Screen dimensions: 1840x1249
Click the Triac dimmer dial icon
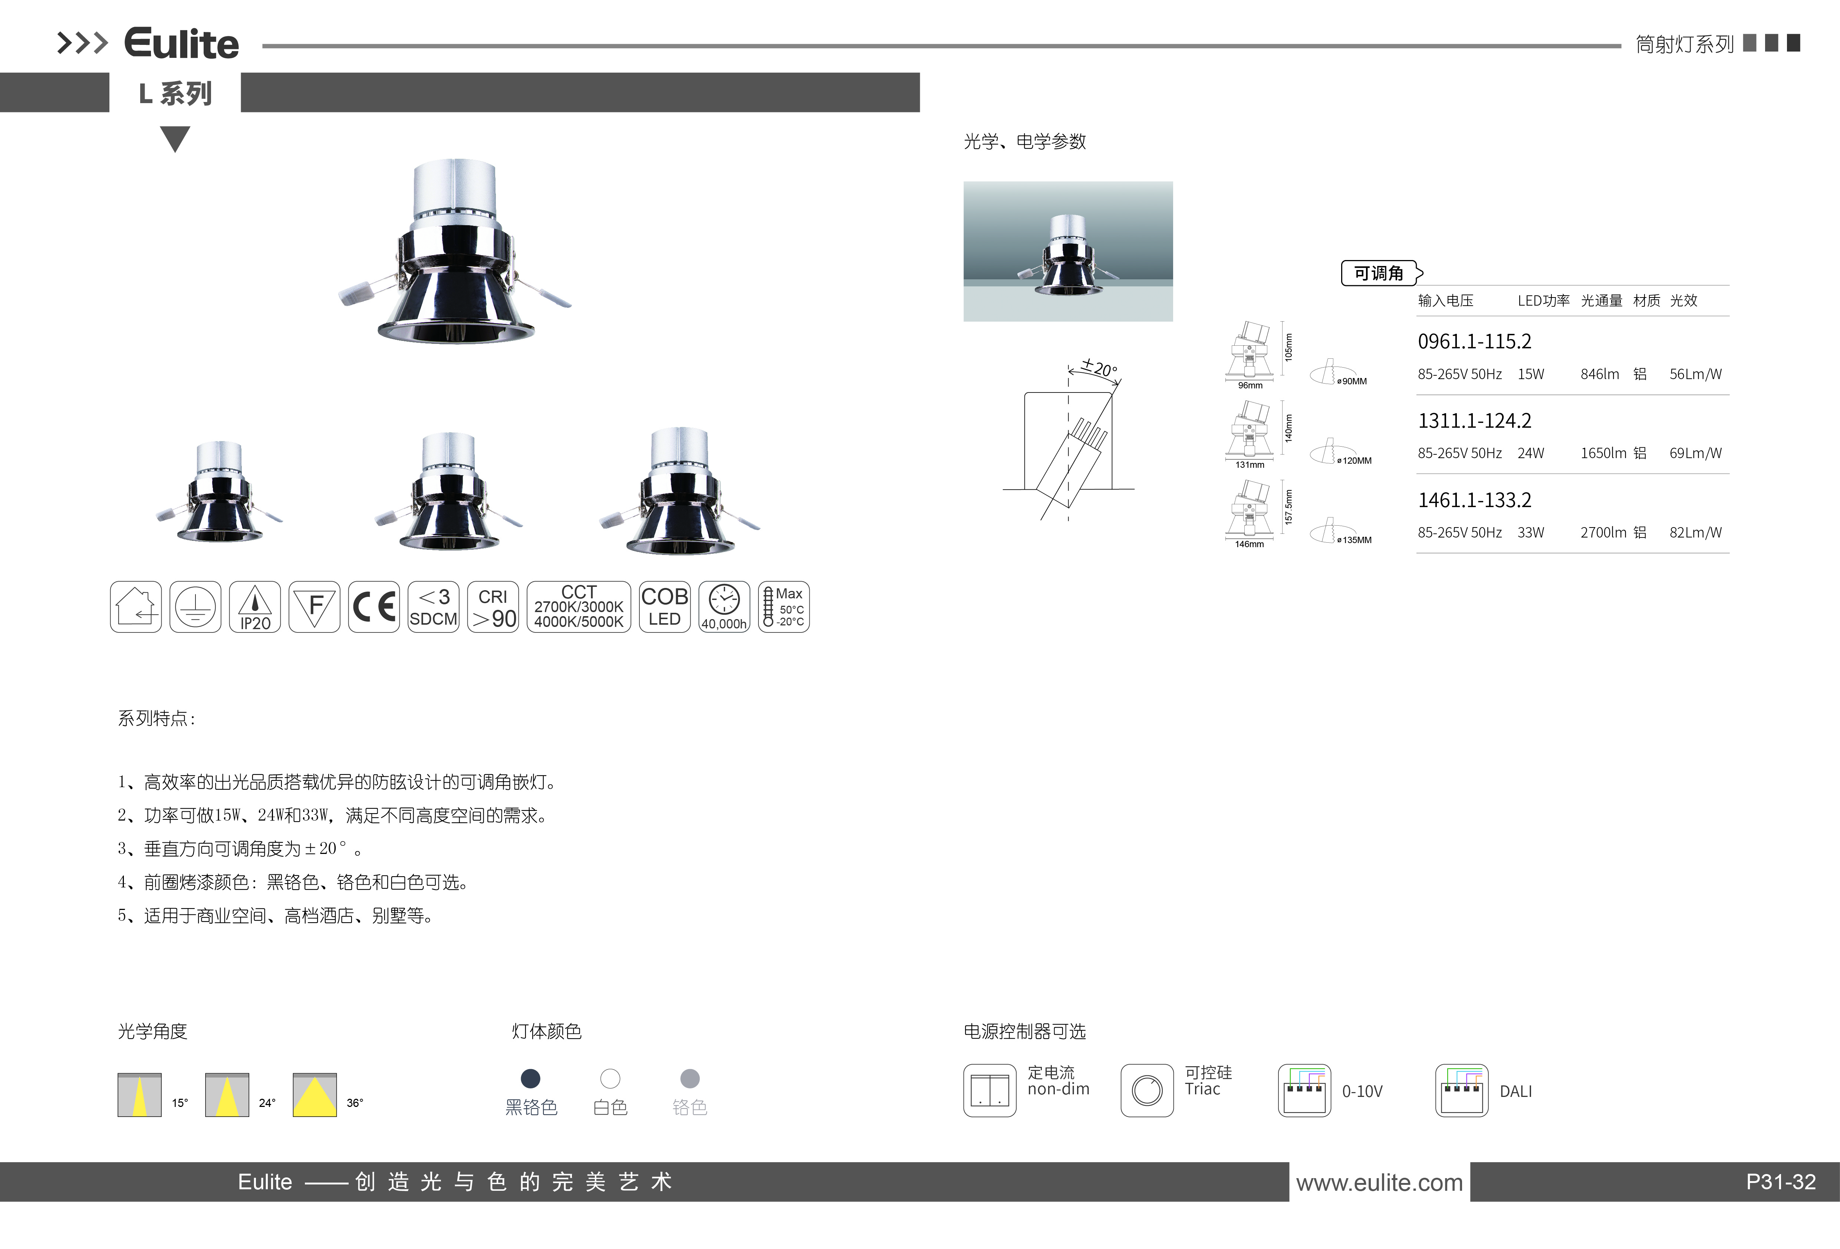coord(1146,1090)
